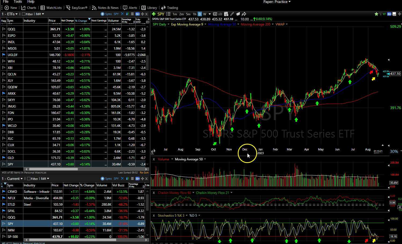Screen dimensions: 402x244
Task: Enable the Filter checkbox in ETFs watchlist
Action: point(24,14)
